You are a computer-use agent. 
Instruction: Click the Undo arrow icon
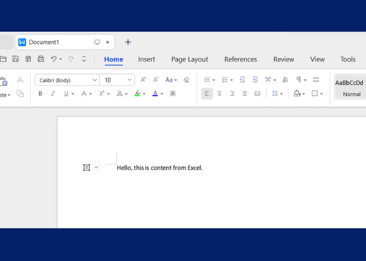[x=53, y=59]
